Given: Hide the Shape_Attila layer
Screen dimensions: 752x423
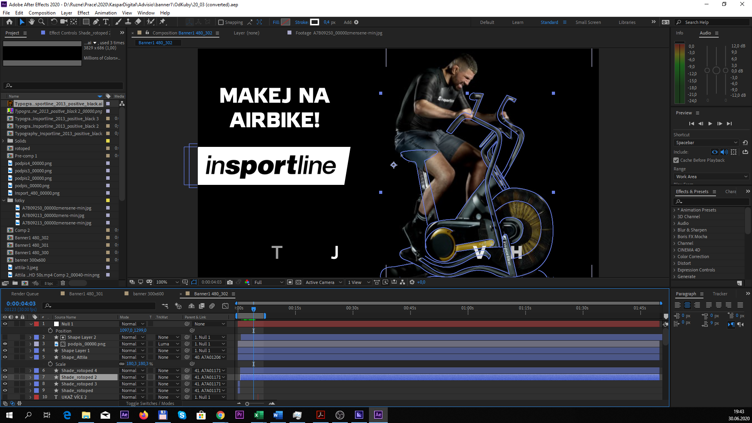Looking at the screenshot, I should (5, 357).
